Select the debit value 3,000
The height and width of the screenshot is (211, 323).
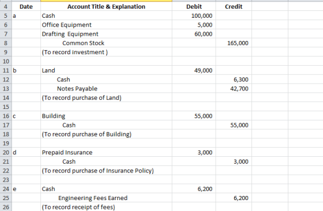[194, 152]
